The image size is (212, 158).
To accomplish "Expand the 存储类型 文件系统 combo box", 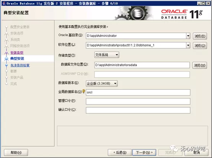I will coord(107,55).
